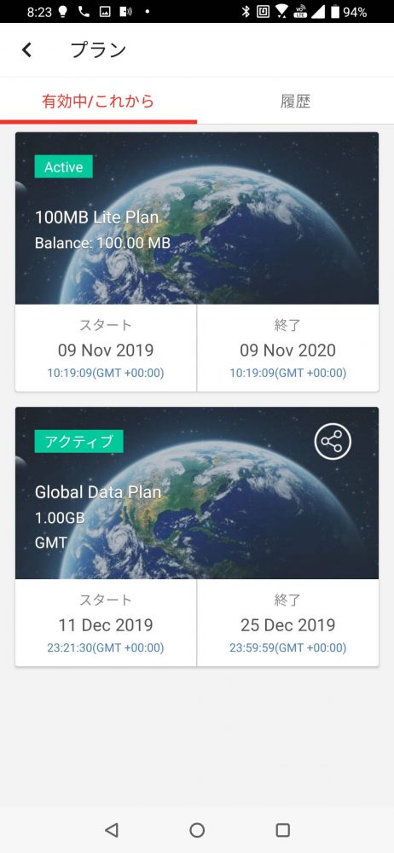Tap the back arrow beside プラン

[26, 50]
